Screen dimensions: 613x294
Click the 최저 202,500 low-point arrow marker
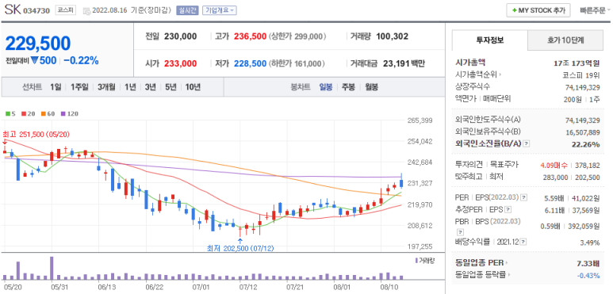240,241
